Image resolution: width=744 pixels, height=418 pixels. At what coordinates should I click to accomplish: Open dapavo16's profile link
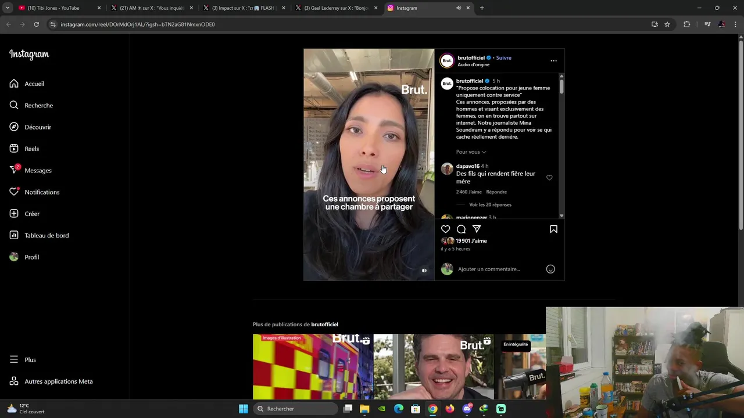coord(467,166)
